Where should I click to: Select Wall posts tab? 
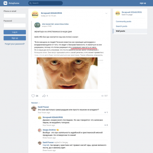130,31
